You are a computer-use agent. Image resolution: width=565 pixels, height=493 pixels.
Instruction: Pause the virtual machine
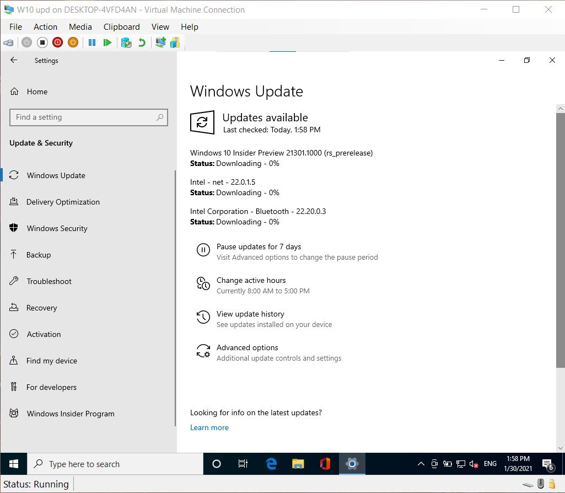92,42
